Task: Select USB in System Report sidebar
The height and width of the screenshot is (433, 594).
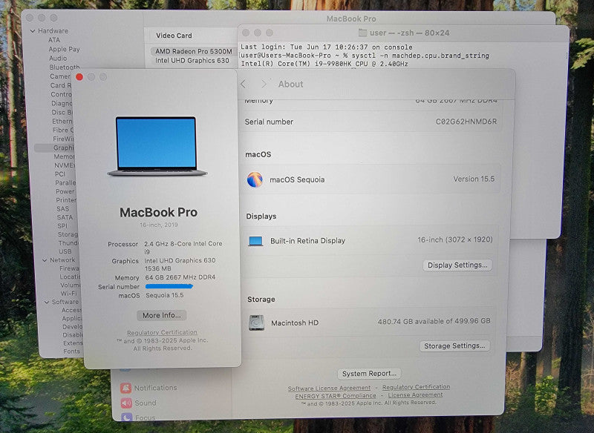Action: pos(65,251)
